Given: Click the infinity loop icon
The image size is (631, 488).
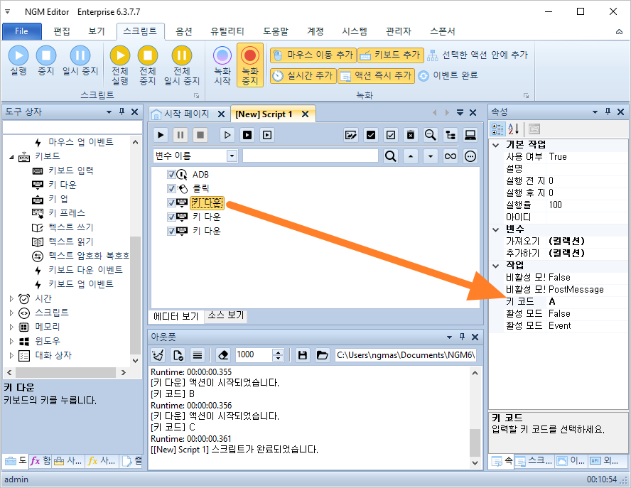Looking at the screenshot, I should [451, 156].
